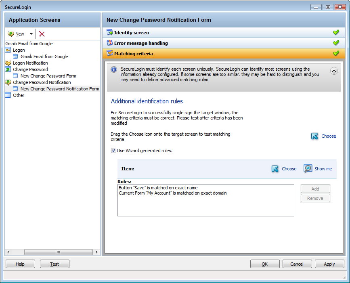Click the blue info icon

[x=114, y=69]
